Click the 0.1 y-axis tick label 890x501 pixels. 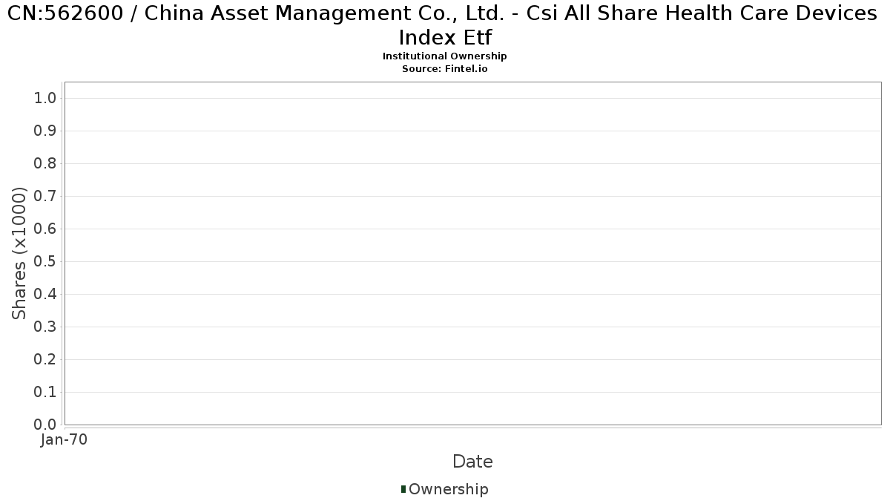[46, 393]
